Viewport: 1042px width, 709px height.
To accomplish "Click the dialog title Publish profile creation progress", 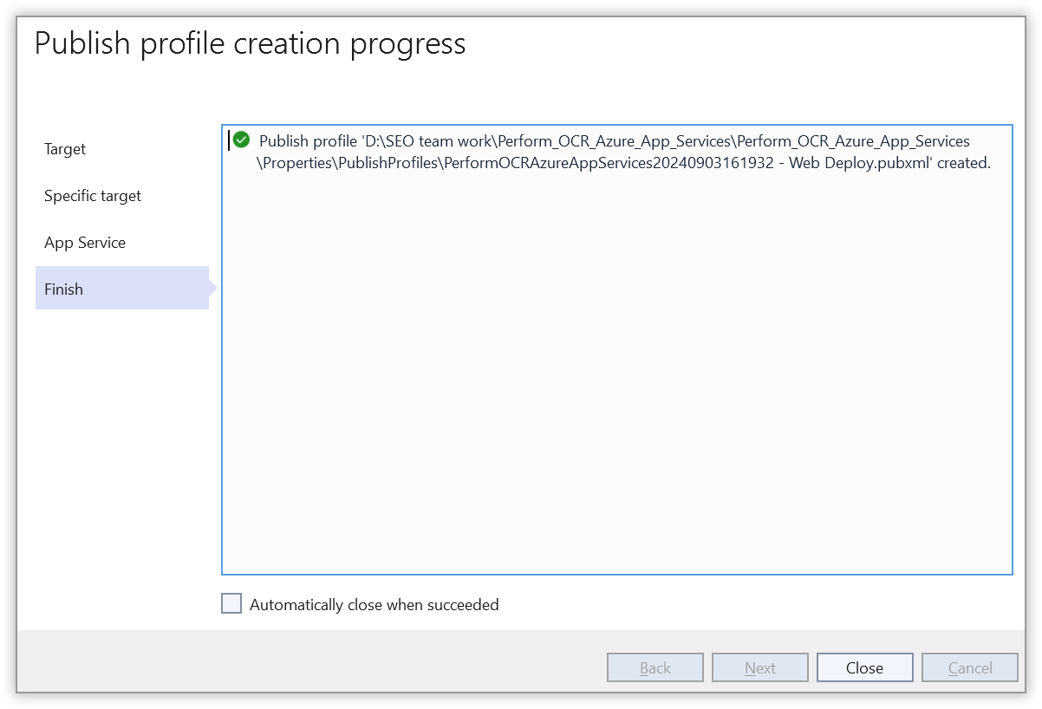I will pos(249,42).
